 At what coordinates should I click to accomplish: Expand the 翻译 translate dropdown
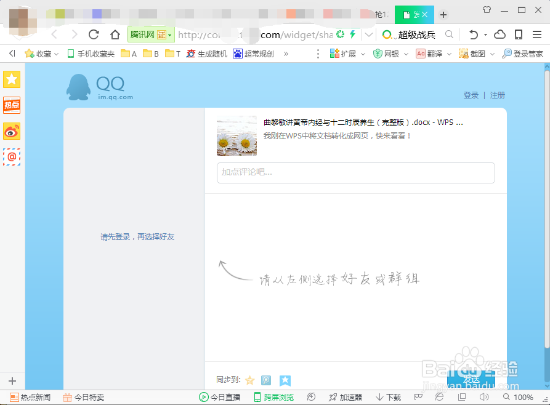point(450,54)
